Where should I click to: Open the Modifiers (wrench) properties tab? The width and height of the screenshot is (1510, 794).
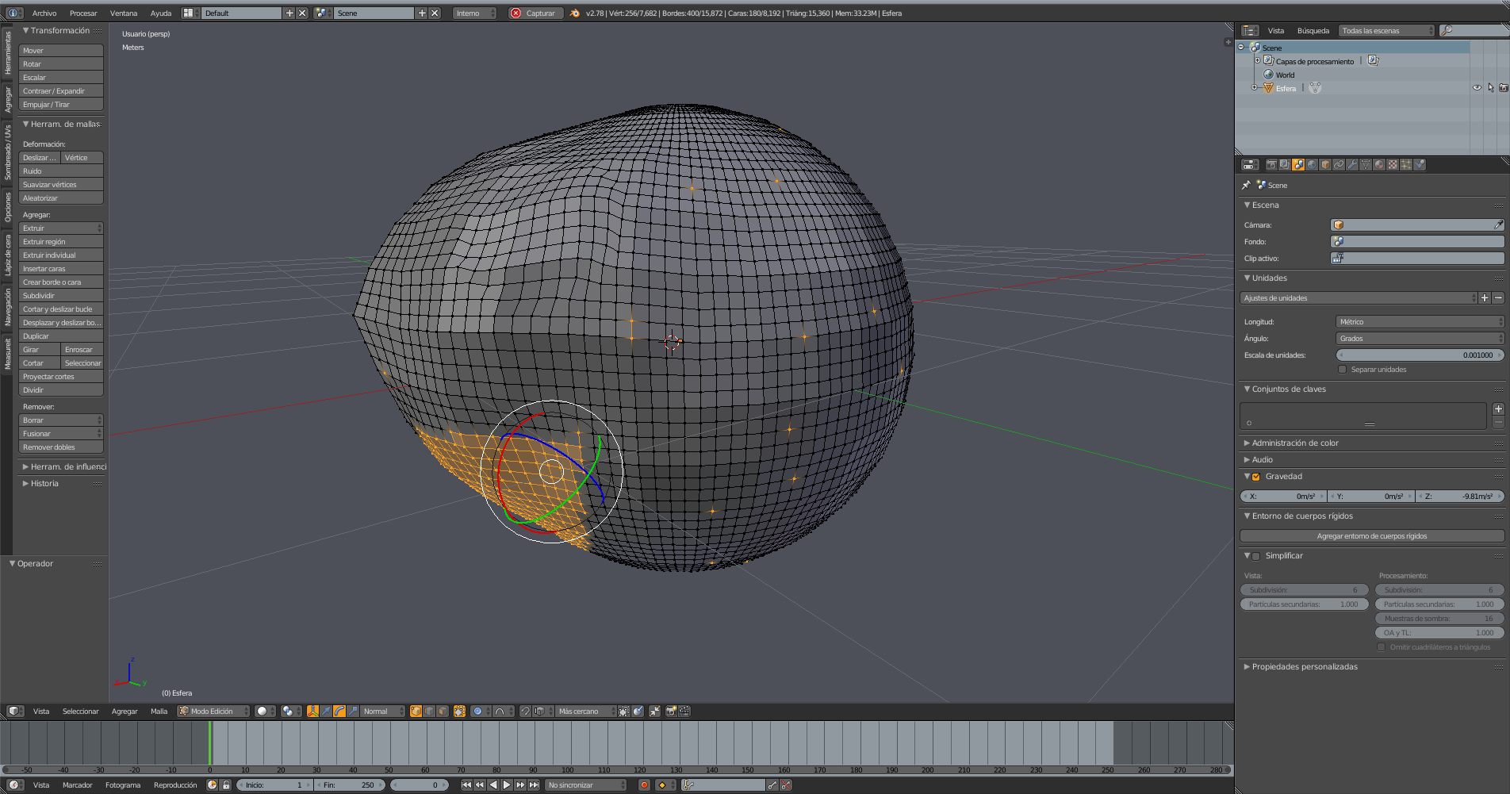click(x=1352, y=165)
